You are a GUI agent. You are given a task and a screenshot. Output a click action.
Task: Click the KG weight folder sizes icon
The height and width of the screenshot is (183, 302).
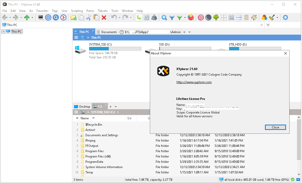tap(154, 17)
